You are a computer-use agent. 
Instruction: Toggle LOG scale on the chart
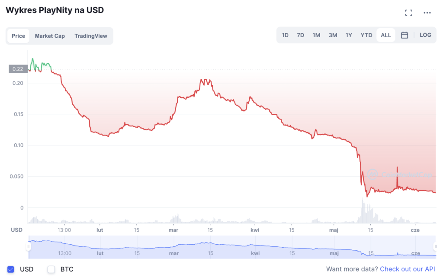point(425,35)
